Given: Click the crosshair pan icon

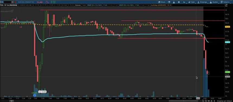Looking at the screenshot, I should pos(211,101).
